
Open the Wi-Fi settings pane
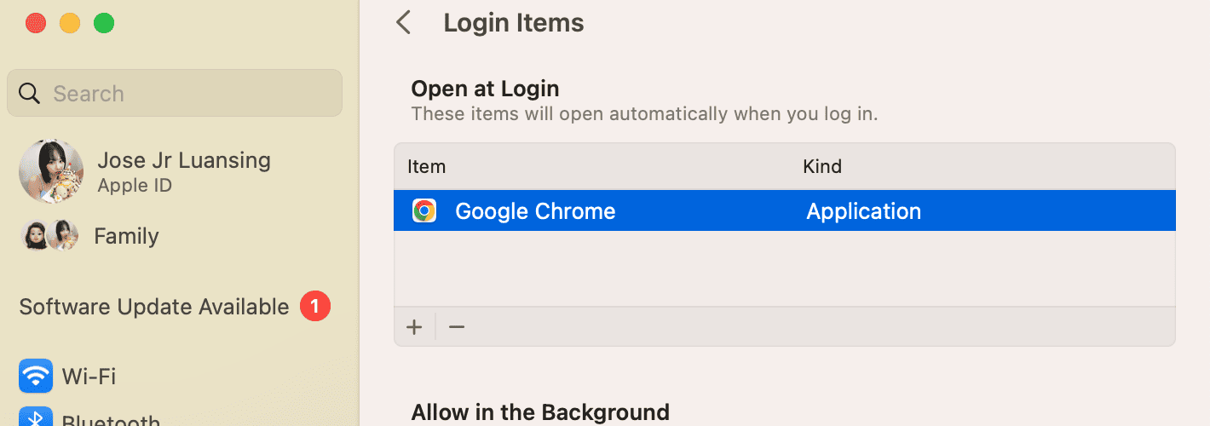[89, 376]
